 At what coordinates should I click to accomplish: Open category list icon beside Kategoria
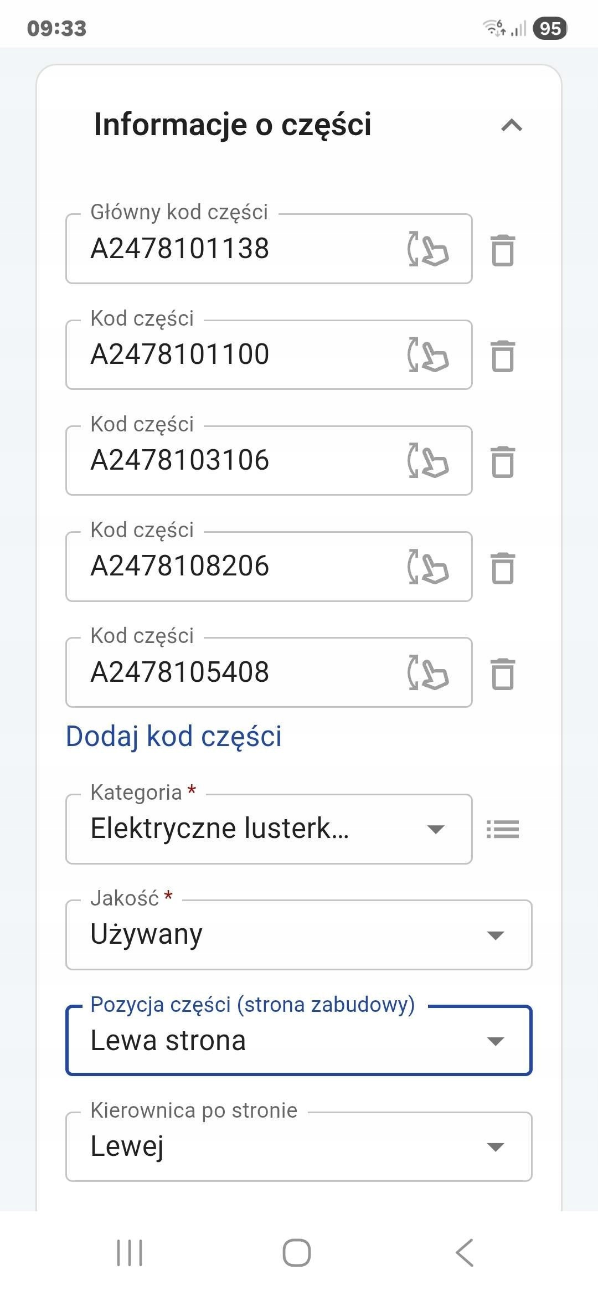pos(503,829)
